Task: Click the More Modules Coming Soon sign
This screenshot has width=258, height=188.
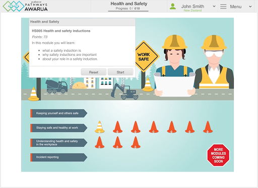Action: click(218, 155)
